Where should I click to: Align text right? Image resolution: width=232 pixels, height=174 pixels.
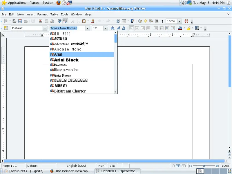coord(143,28)
